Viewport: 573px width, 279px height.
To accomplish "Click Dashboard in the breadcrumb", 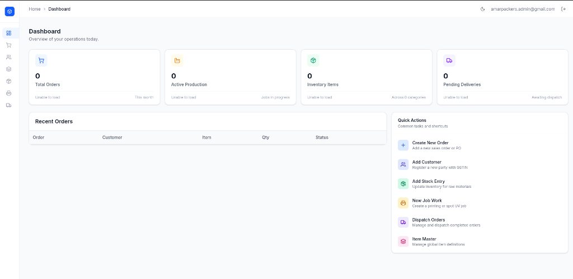I will (59, 9).
